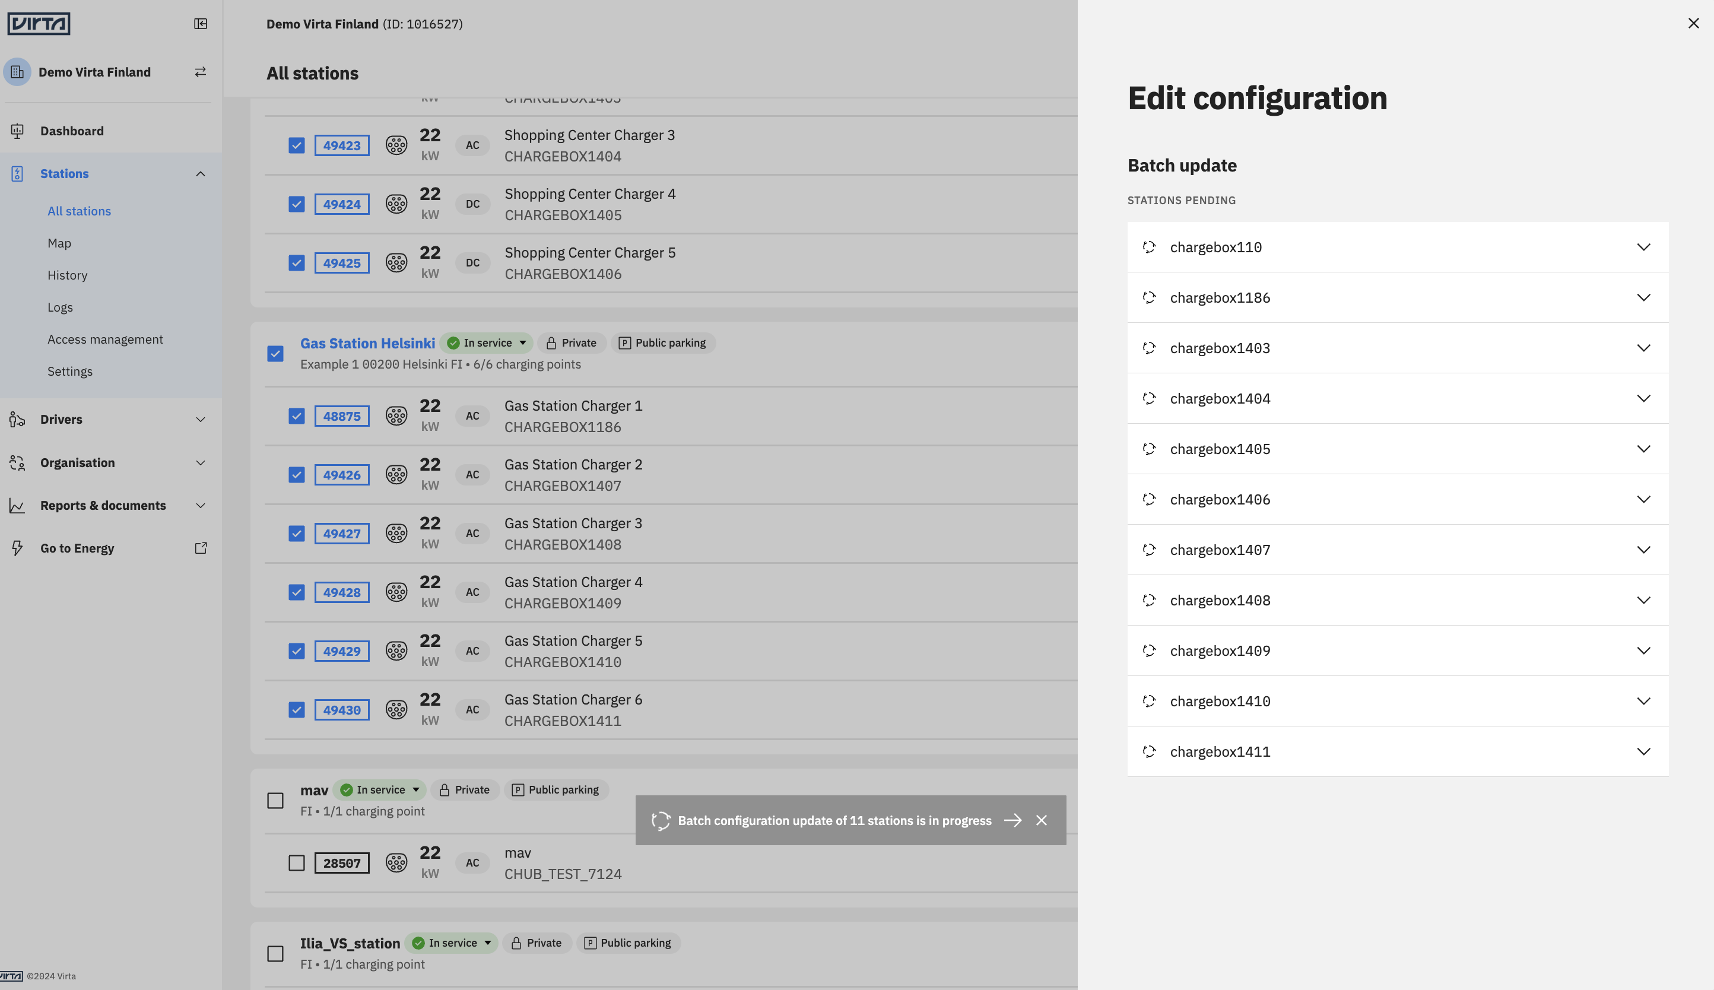Click connector icon for Shopping Center Charger 5

pyautogui.click(x=396, y=263)
